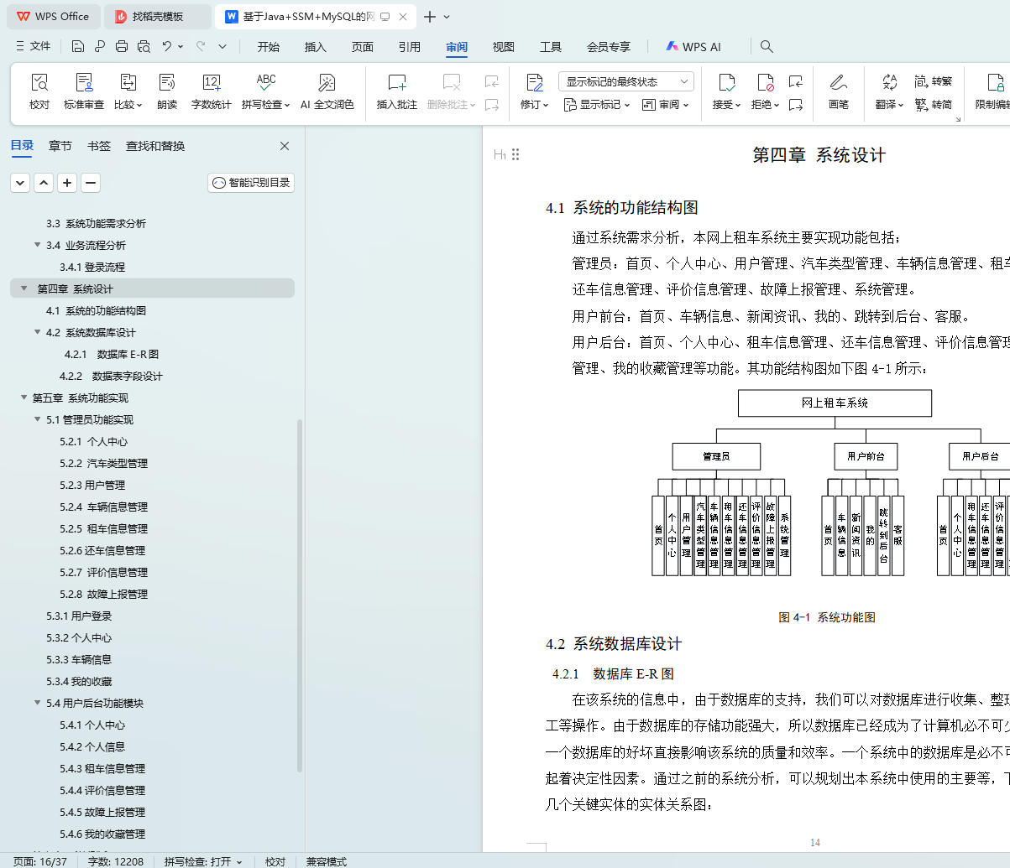Viewport: 1010px width, 868px height.
Task: Open the 审阅 pane dropdown
Action: pyautogui.click(x=666, y=105)
